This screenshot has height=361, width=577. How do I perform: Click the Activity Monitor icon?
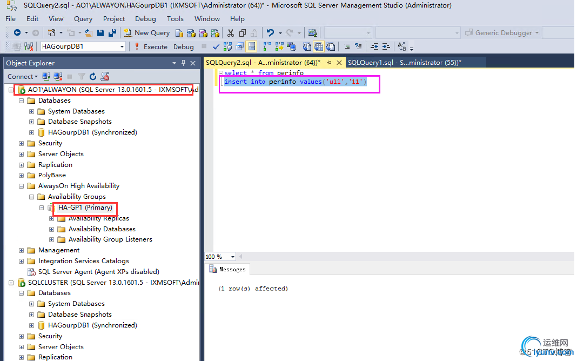312,33
